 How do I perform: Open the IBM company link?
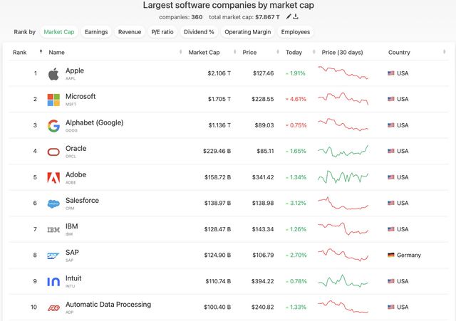71,226
